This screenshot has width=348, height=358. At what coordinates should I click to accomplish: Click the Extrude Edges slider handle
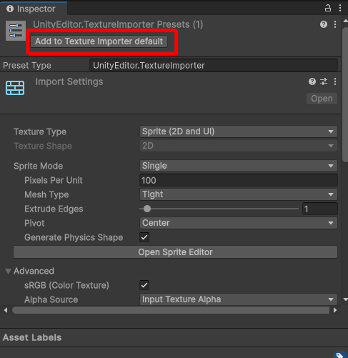tap(147, 209)
